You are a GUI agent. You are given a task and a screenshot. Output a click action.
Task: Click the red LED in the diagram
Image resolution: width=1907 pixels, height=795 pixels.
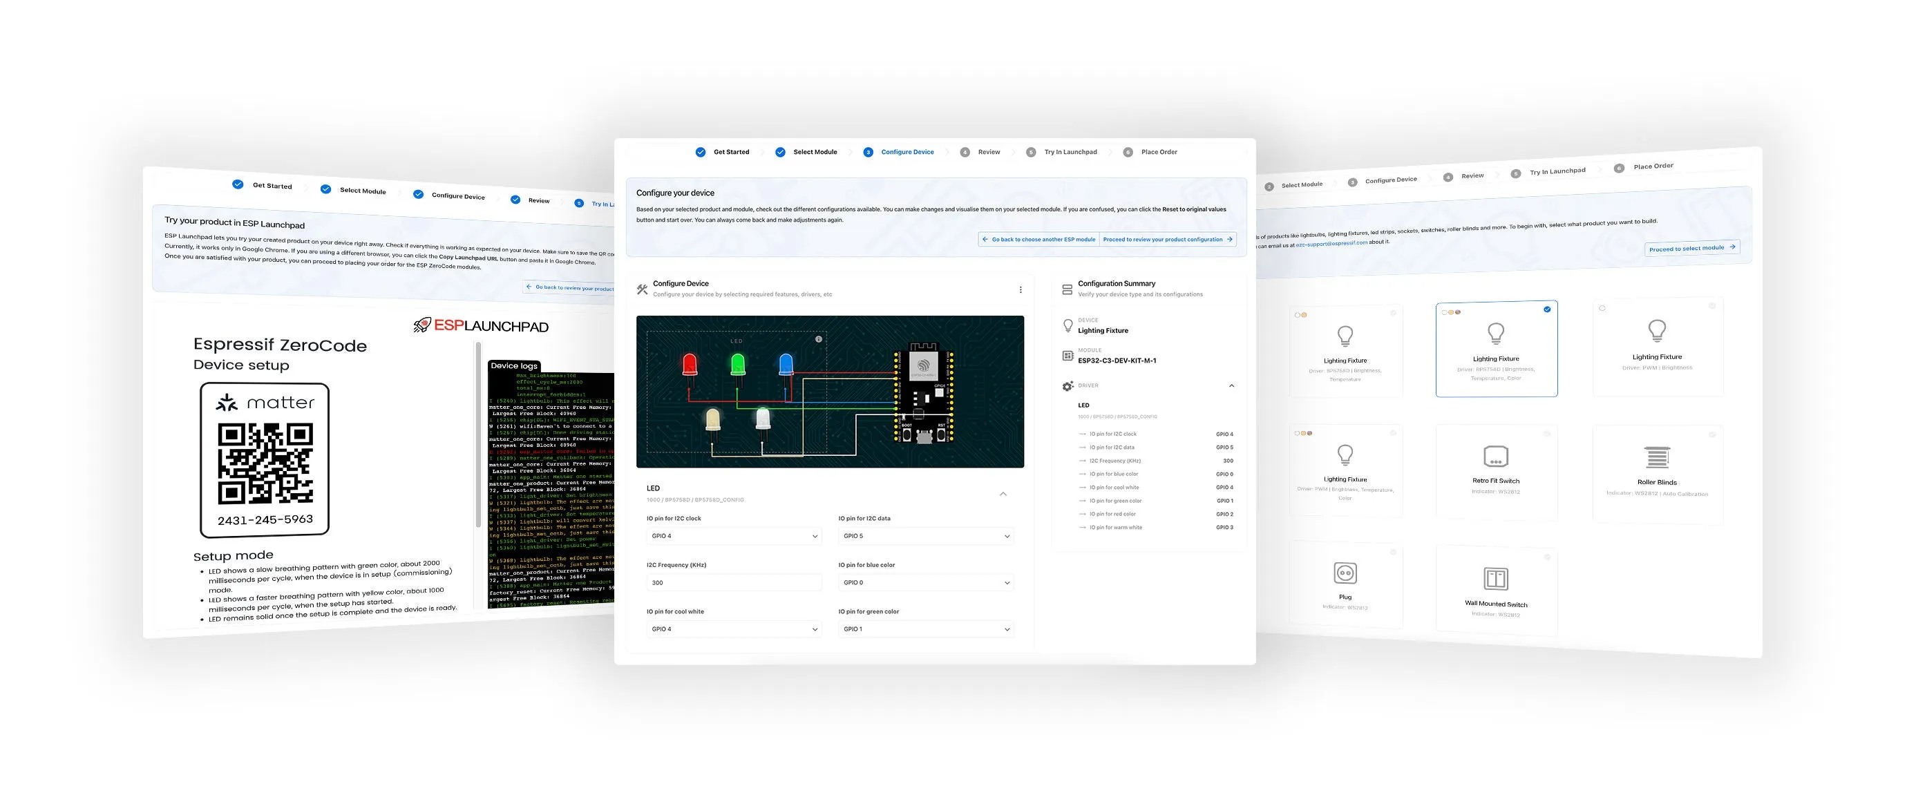click(x=690, y=364)
